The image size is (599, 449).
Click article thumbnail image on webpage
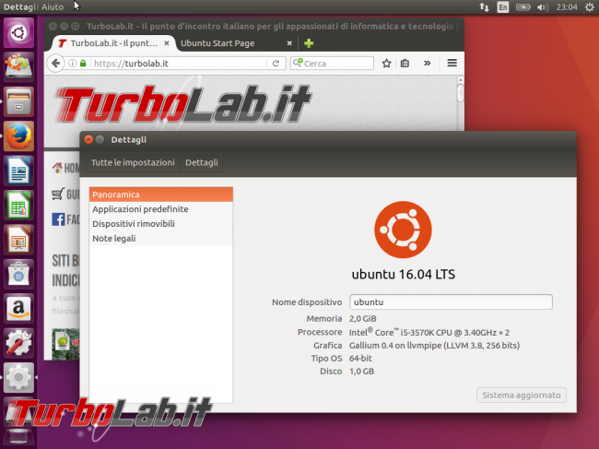click(65, 344)
